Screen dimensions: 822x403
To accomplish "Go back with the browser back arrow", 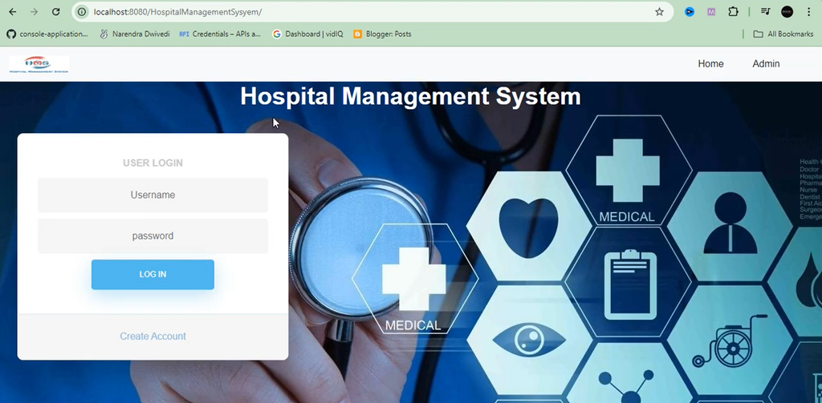I will [x=13, y=11].
